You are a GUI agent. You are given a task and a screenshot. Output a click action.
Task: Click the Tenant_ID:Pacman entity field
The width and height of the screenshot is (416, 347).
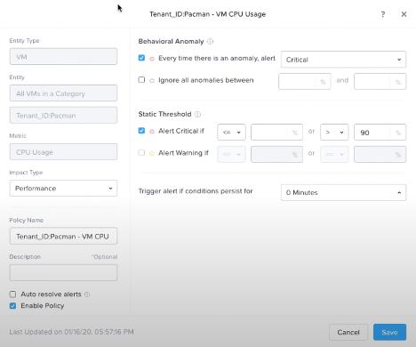tap(63, 116)
